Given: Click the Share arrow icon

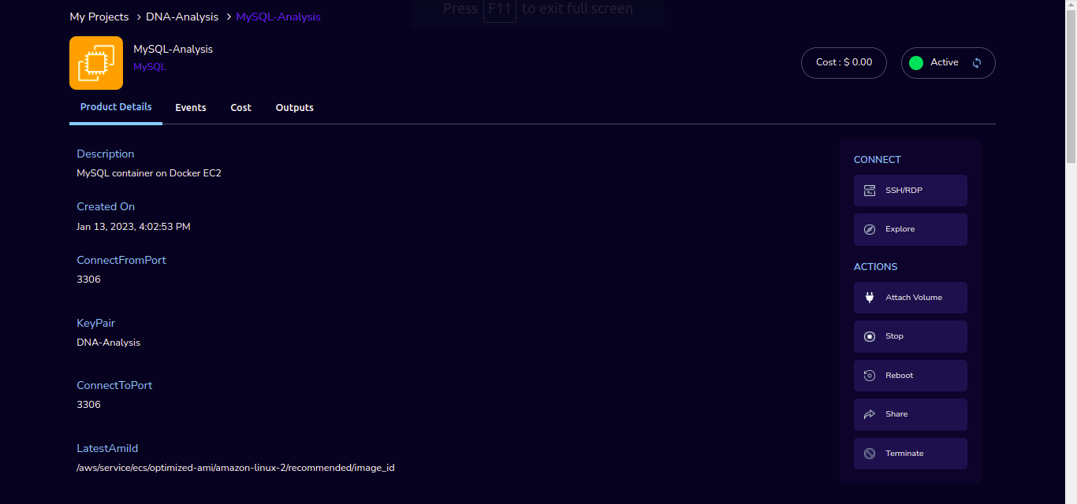Looking at the screenshot, I should pos(870,414).
